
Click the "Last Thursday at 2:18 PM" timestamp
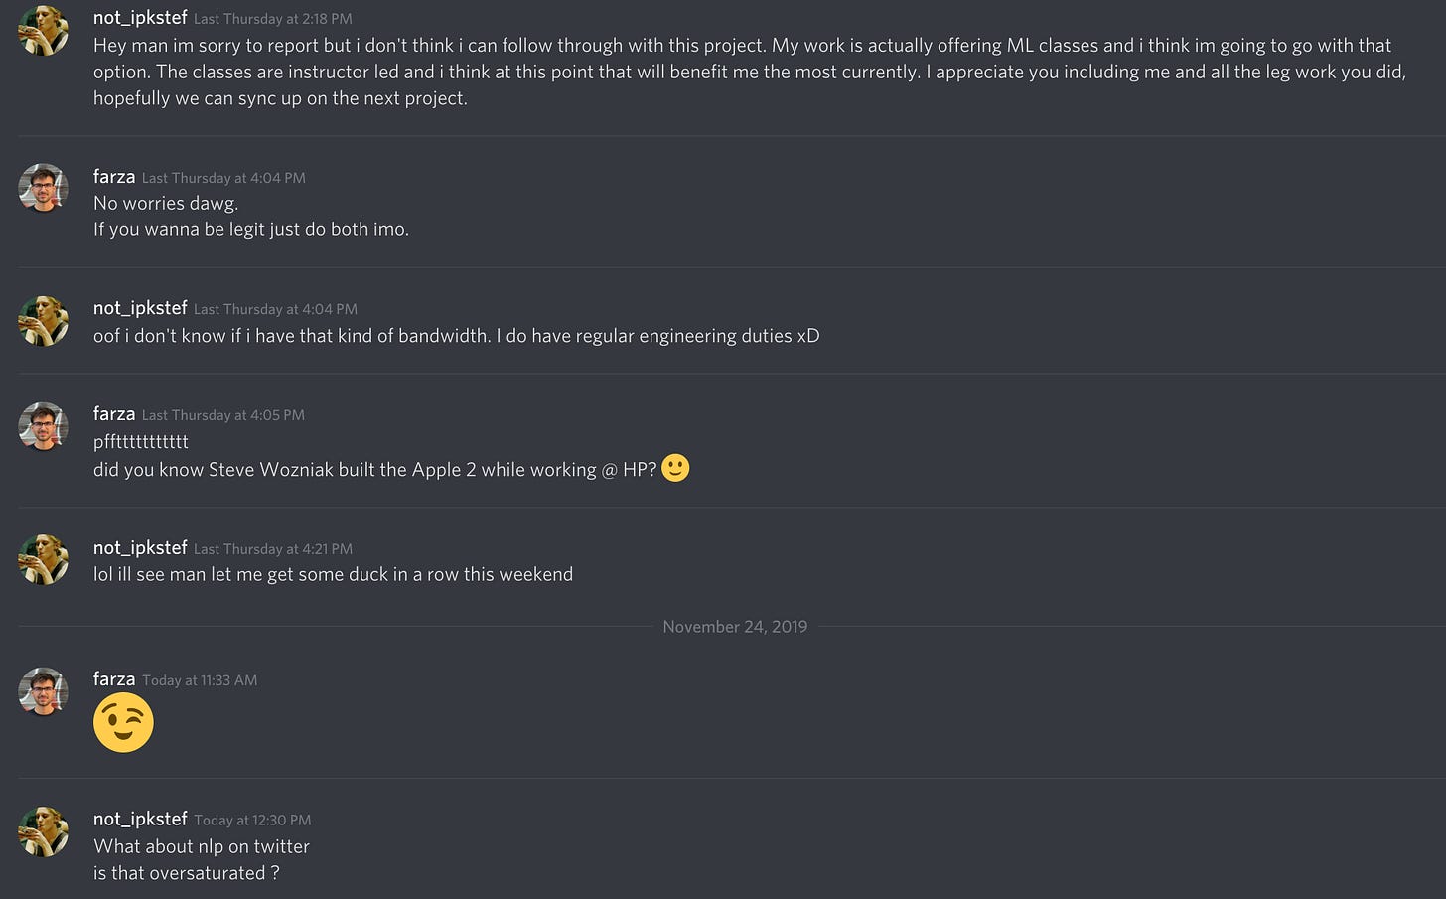(272, 19)
